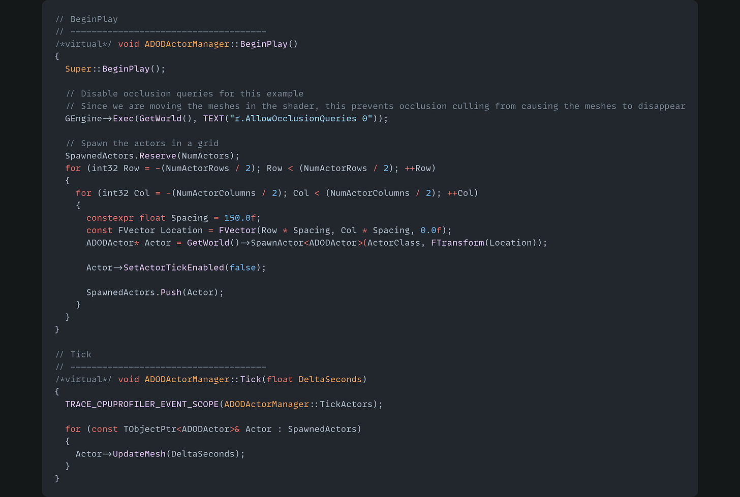The height and width of the screenshot is (497, 740).
Task: Click the '// Spawn the actors in a grid' comment
Action: point(142,143)
